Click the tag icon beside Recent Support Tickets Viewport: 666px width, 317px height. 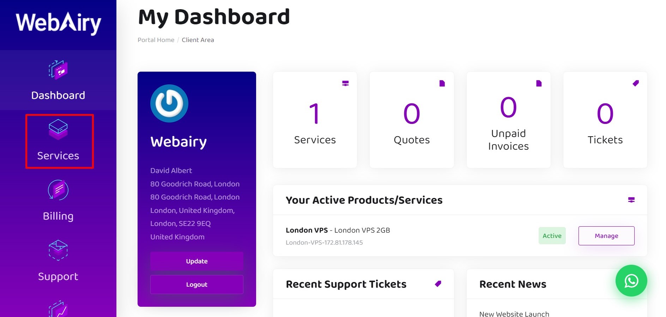coord(438,284)
